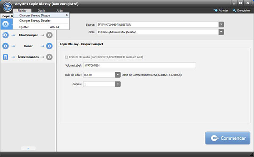The height and width of the screenshot is (157, 254).
Task: Close the AnyMP4 window
Action: [x=248, y=3]
